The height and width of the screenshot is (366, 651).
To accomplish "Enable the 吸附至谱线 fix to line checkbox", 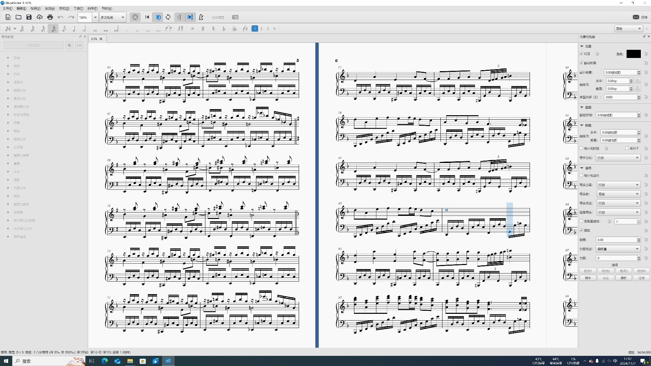I will click(581, 221).
